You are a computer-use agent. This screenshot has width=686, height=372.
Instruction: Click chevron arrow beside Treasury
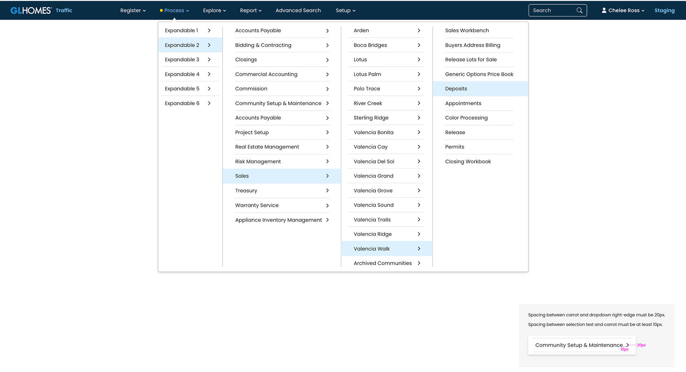(327, 190)
